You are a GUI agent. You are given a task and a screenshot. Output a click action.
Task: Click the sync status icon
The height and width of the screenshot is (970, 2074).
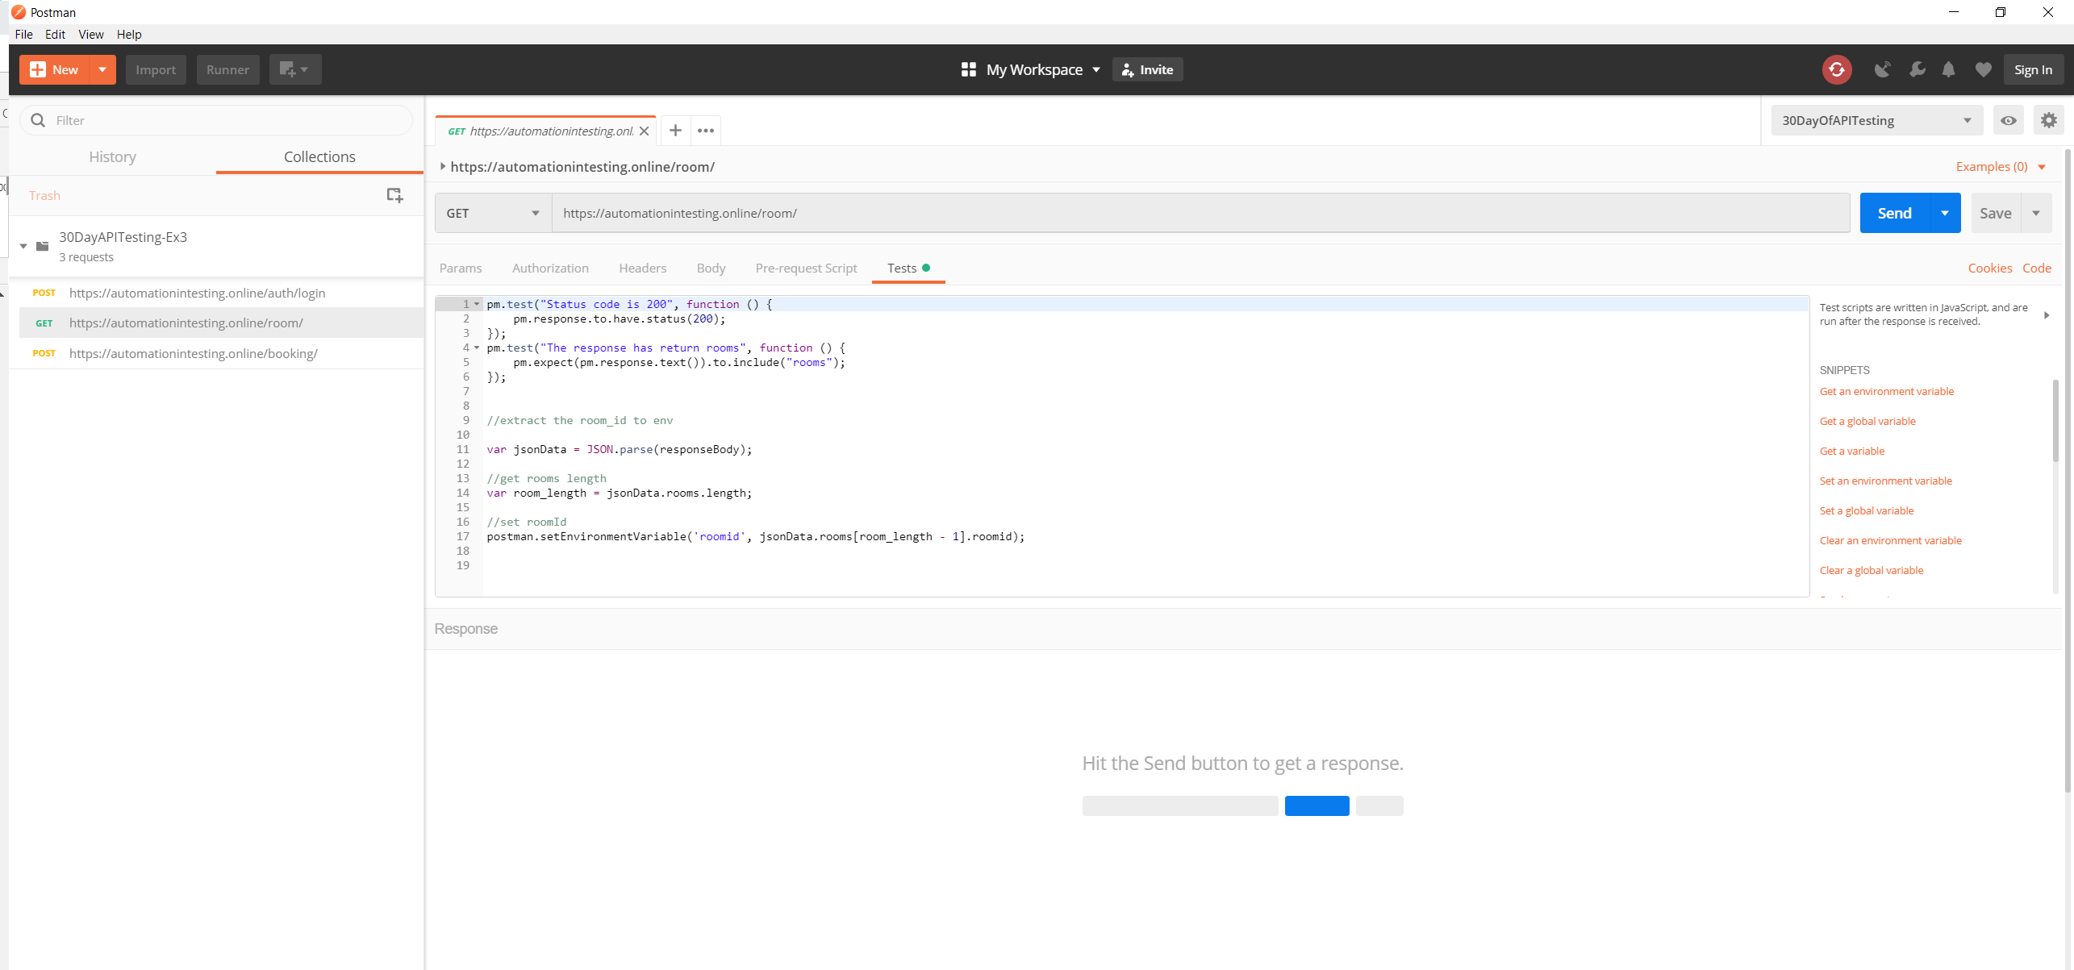click(x=1836, y=70)
